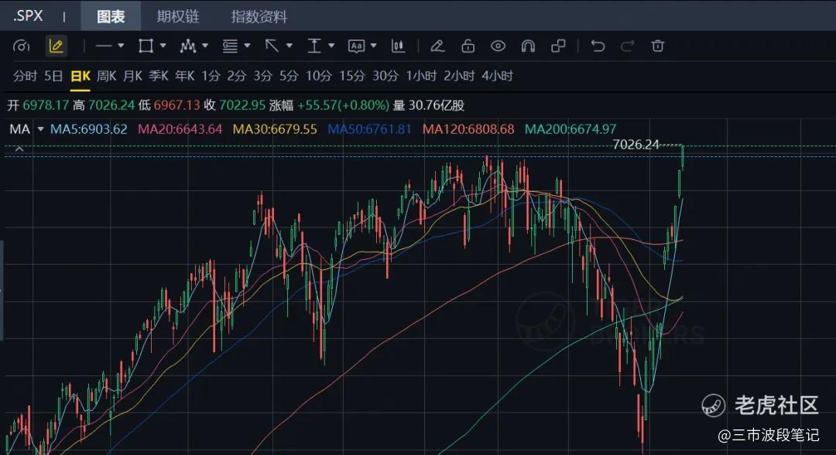This screenshot has height=455, width=836.
Task: Select the 年K yearly period
Action: pyautogui.click(x=185, y=76)
